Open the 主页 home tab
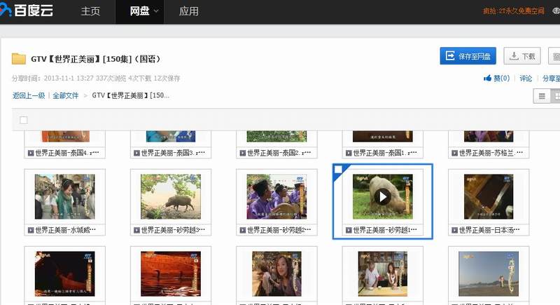The width and height of the screenshot is (560, 305). coord(90,11)
